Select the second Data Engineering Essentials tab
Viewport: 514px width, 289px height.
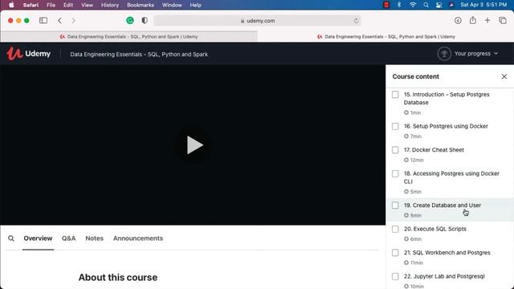(x=385, y=37)
